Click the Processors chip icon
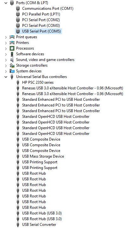126x229 pixels. [12, 48]
